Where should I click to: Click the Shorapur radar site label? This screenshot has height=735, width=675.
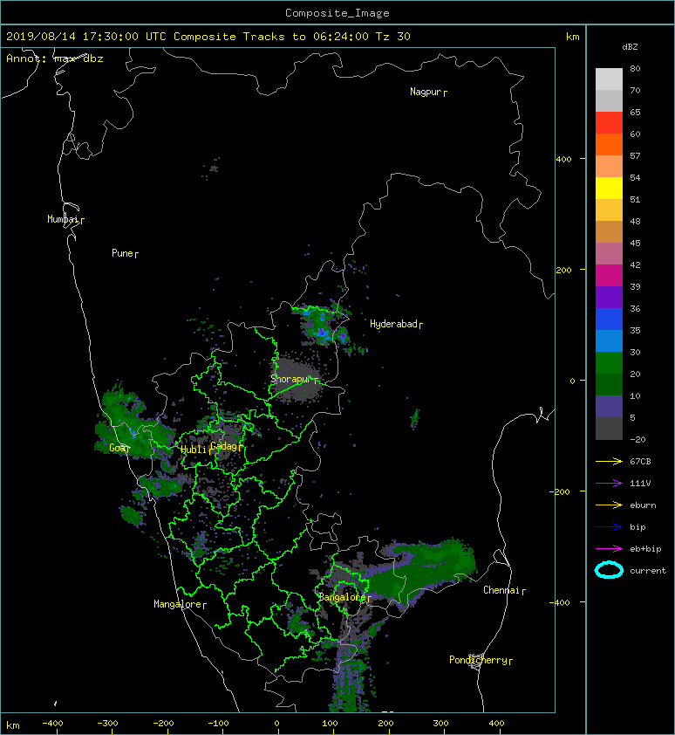290,379
